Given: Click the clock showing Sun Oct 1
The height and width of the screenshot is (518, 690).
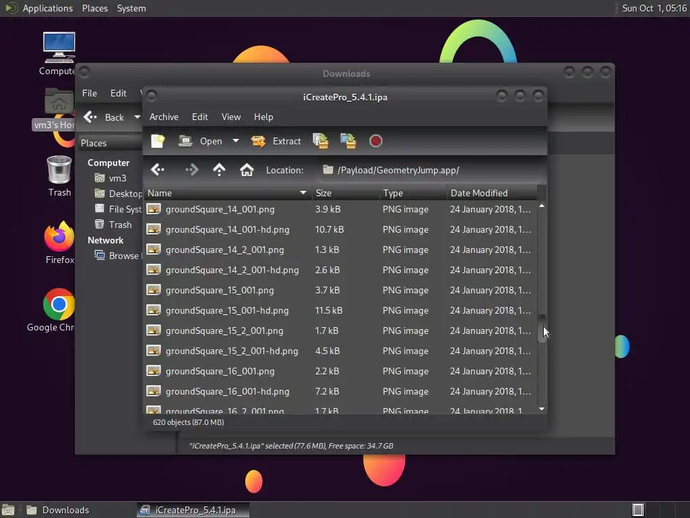Looking at the screenshot, I should 654,8.
